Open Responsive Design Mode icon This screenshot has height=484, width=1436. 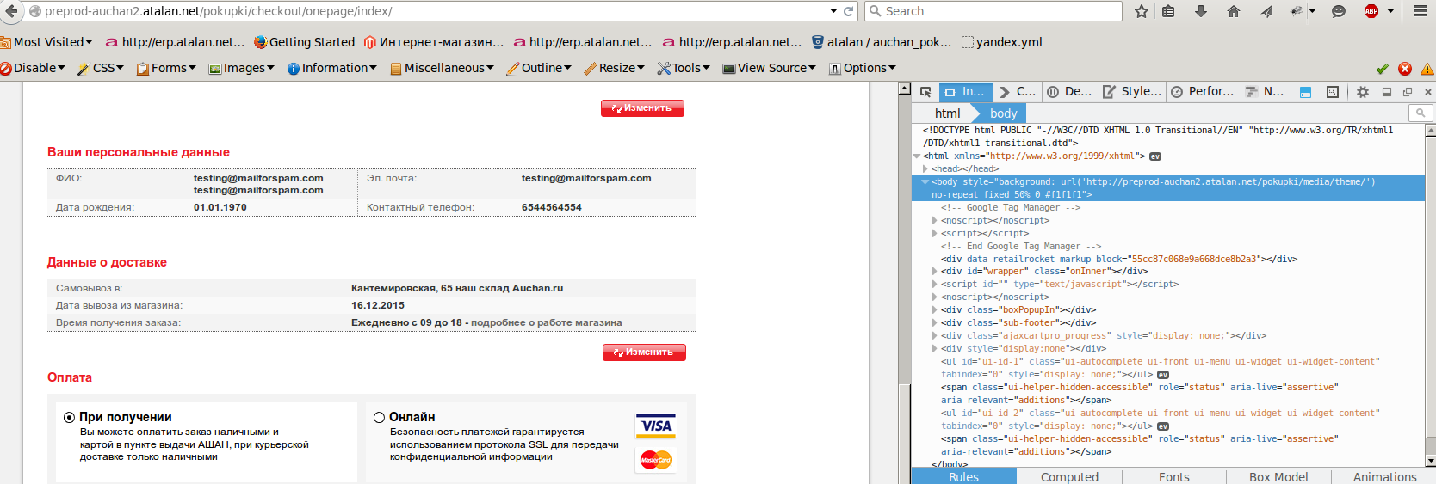pyautogui.click(x=1333, y=92)
